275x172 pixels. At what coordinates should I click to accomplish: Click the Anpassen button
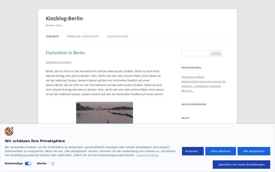(193, 151)
